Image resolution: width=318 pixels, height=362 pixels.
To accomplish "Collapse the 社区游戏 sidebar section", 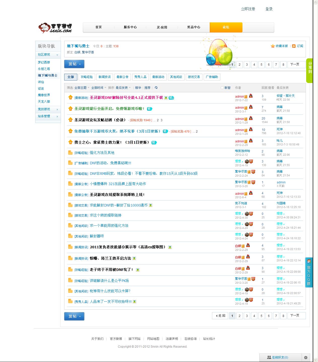I will point(48,55).
